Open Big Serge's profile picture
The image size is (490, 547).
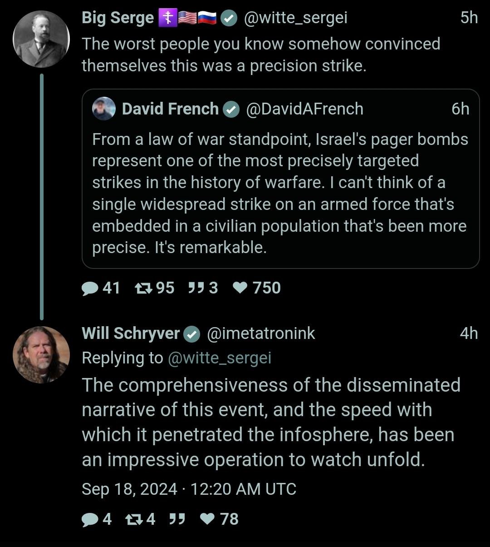(41, 39)
